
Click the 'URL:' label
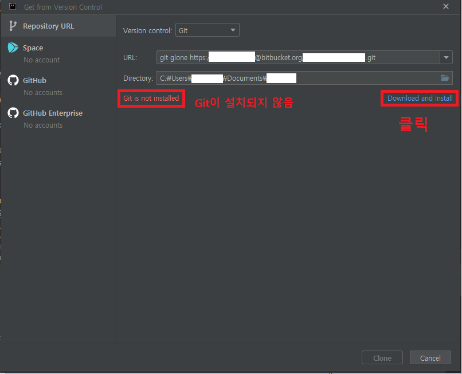tap(130, 58)
